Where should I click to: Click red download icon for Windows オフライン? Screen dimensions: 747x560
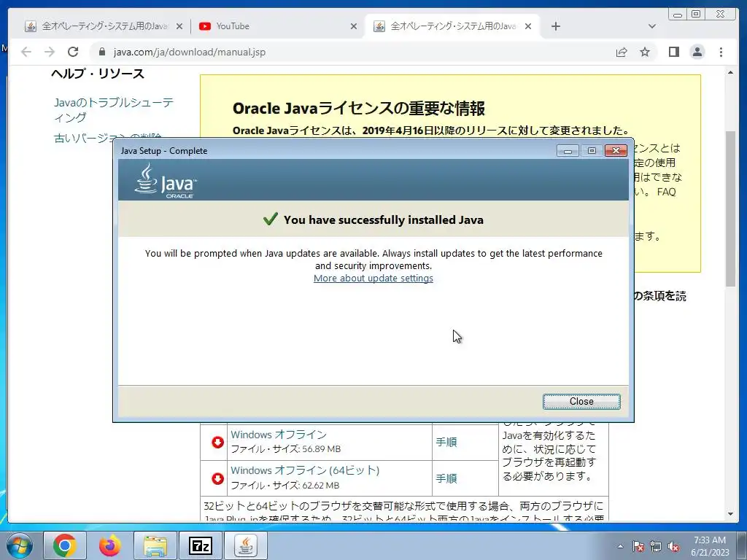217,442
